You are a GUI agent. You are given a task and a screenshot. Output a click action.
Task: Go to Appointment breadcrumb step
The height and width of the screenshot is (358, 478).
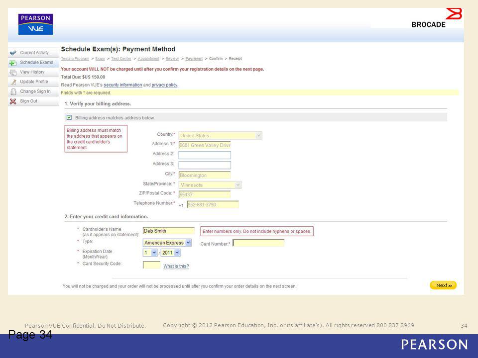click(148, 59)
